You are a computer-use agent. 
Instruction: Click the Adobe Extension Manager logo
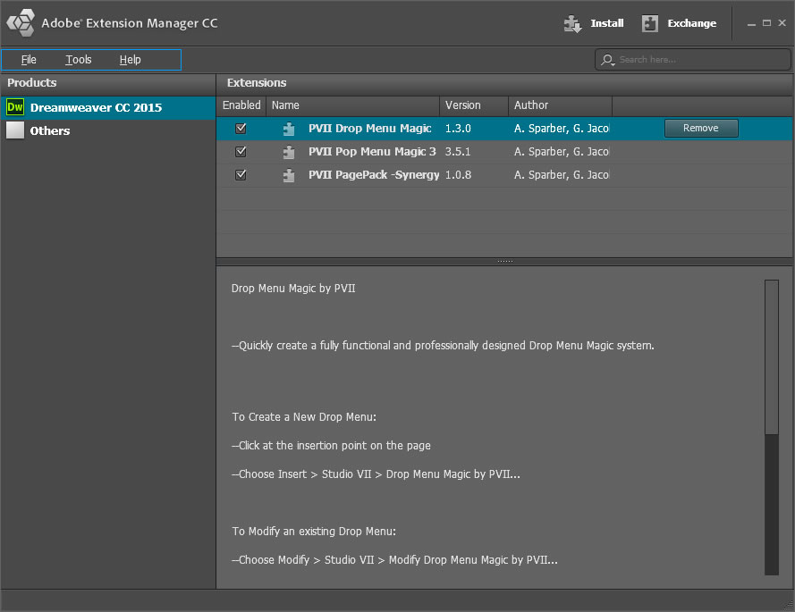point(20,23)
